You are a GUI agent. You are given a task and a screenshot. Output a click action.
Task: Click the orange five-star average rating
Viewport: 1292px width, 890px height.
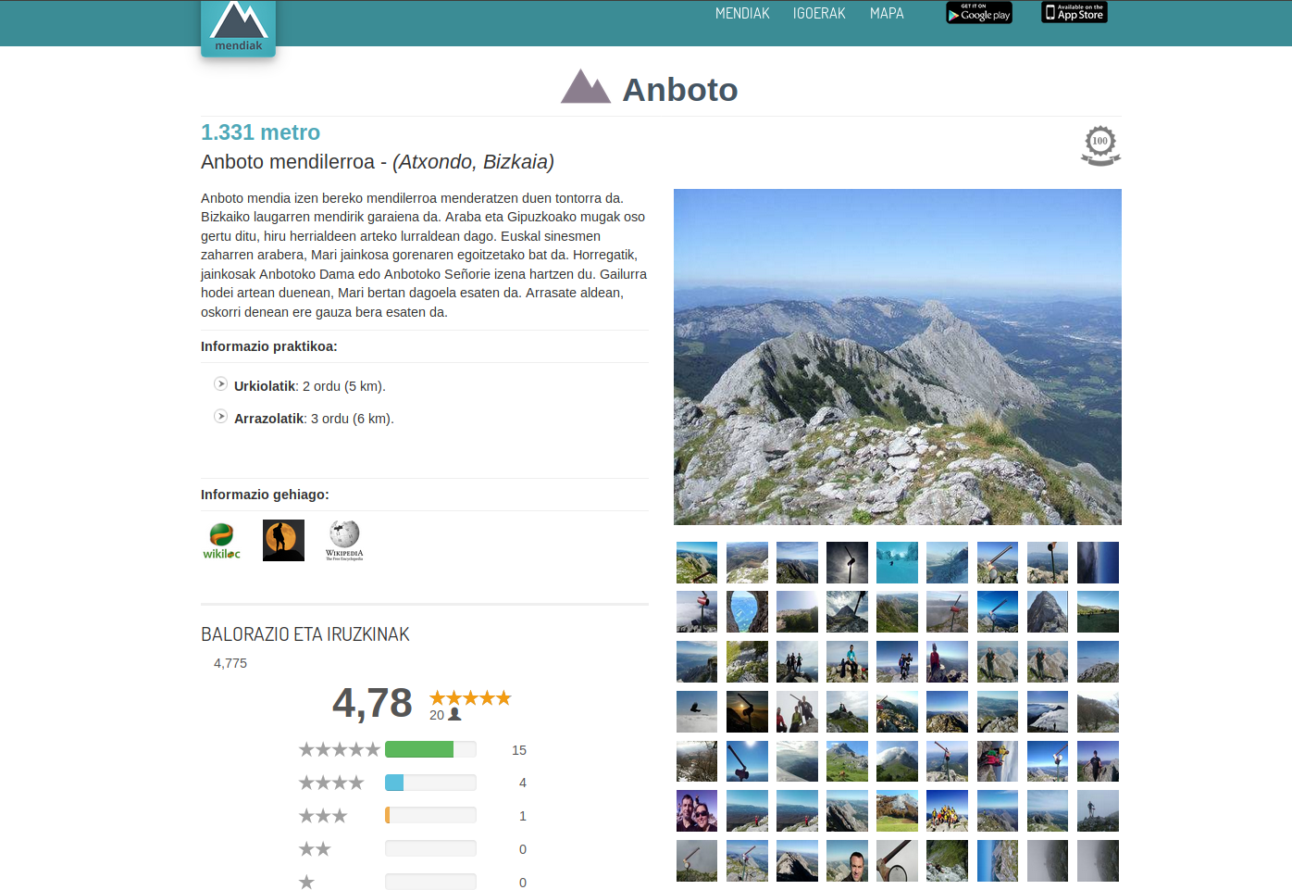pos(470,698)
